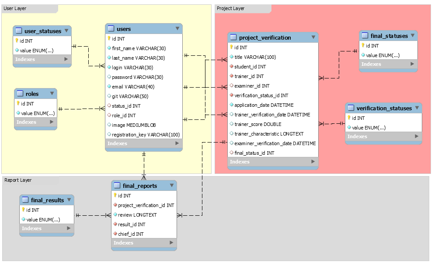The width and height of the screenshot is (438, 265).
Task: Click the user_statuses table icon
Action: (x=19, y=31)
